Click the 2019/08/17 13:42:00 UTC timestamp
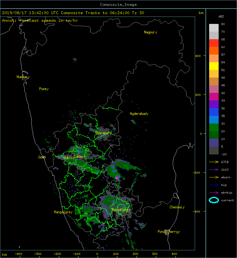The height and width of the screenshot is (258, 237). [x=30, y=13]
